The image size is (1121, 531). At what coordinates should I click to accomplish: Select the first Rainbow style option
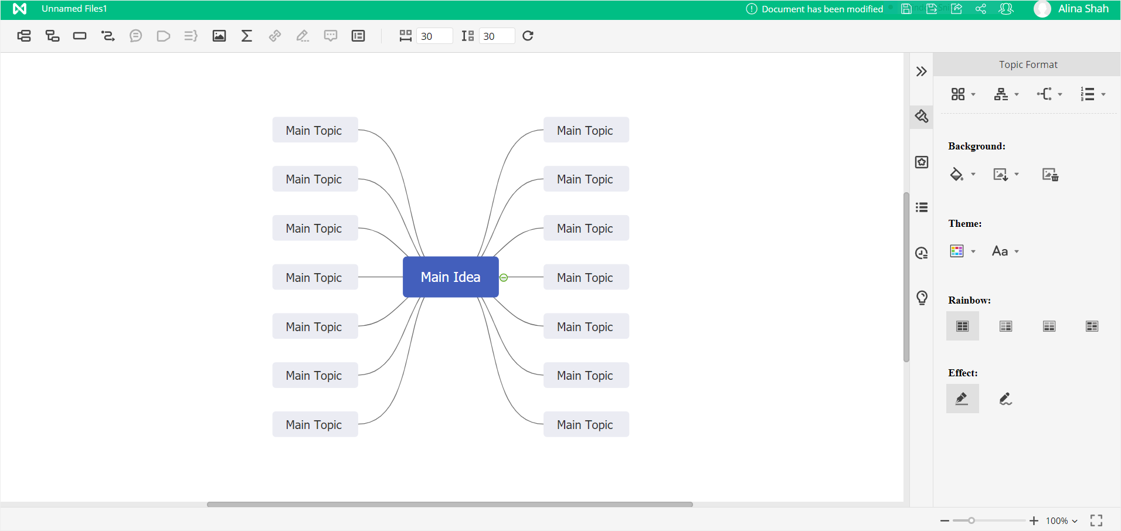click(962, 326)
